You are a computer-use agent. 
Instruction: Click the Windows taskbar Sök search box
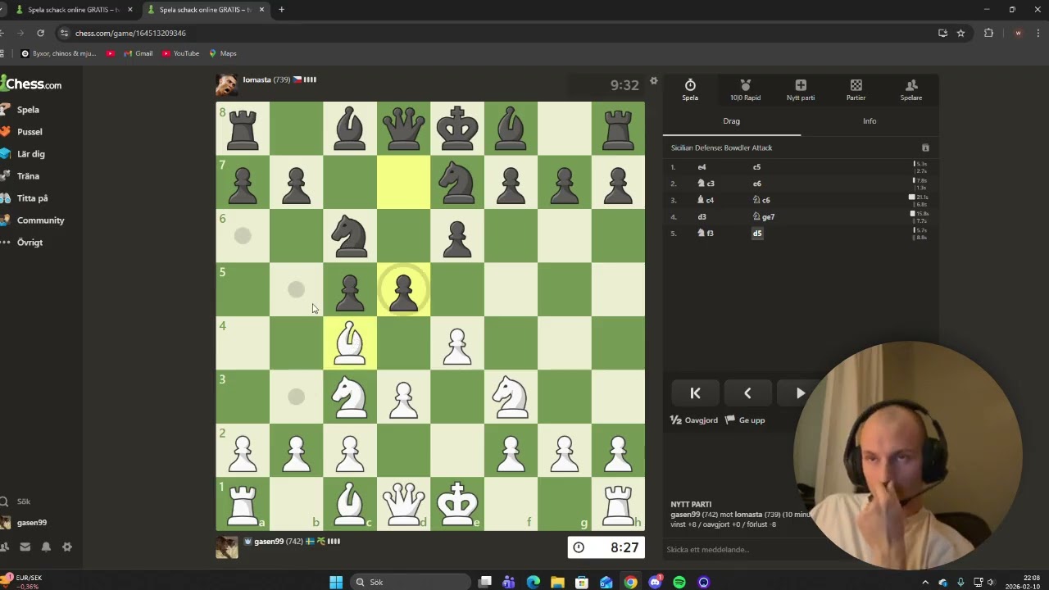[x=410, y=582]
